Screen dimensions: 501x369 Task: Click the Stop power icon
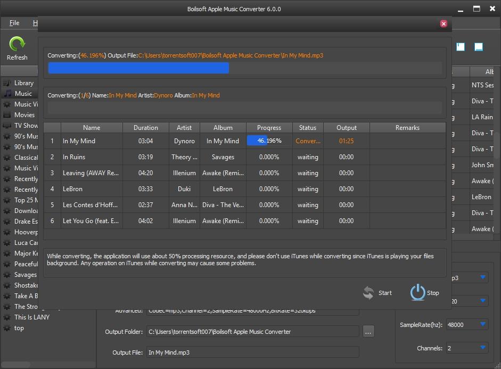(417, 292)
